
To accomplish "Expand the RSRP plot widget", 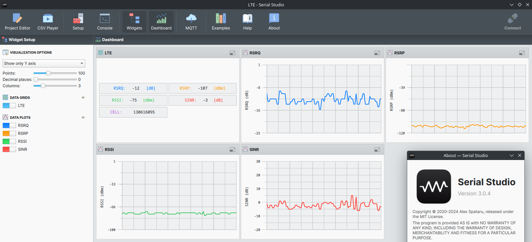I will (522, 53).
